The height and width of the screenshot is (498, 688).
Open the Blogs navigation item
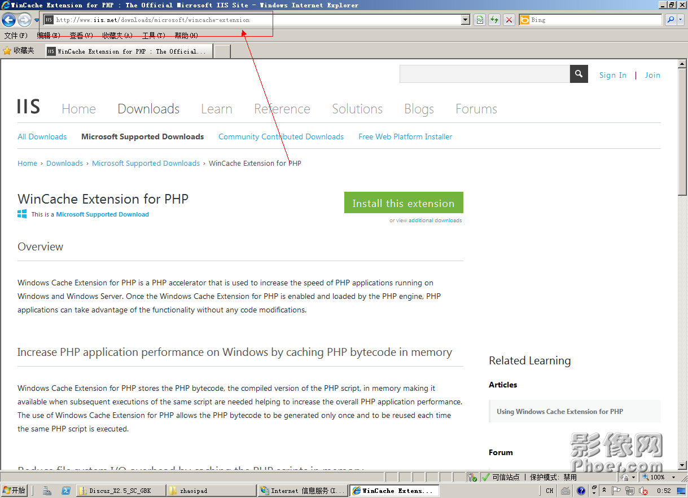tap(419, 109)
